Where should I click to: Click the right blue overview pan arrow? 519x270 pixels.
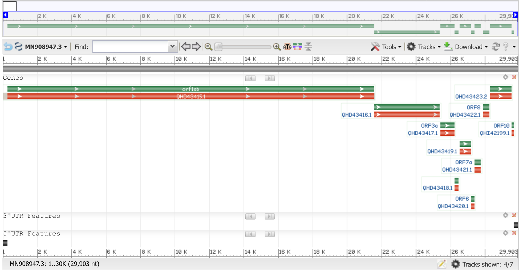pyautogui.click(x=515, y=15)
